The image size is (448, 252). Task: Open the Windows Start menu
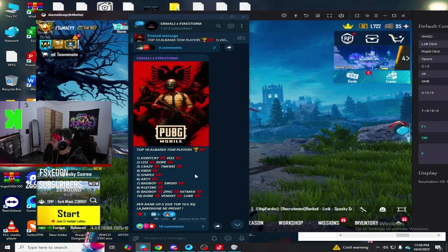tap(7, 247)
